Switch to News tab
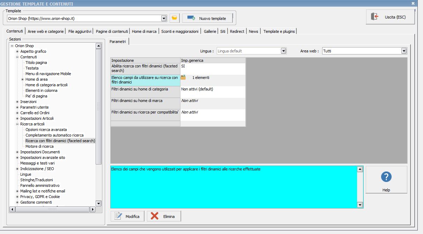The height and width of the screenshot is (234, 423). click(253, 31)
